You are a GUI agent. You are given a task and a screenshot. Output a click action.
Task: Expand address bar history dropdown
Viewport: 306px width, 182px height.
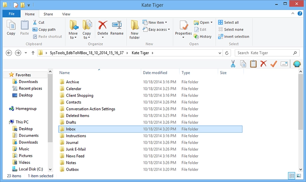[x=220, y=53]
